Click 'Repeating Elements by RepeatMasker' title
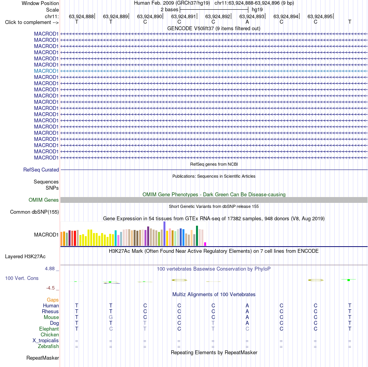Viewport: 368px width, 367px height. [x=214, y=352]
